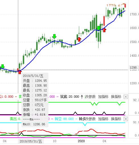The image size is (139, 145).
Task: Click the 收盘 1305.28 tooltip row
Action: click(35, 95)
